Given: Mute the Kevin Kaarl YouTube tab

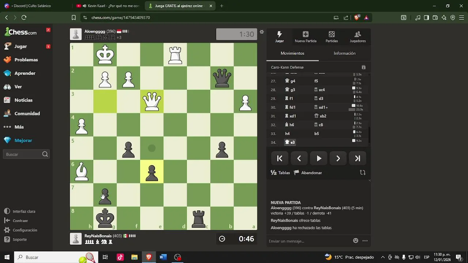Looking at the screenshot, I should [x=84, y=6].
